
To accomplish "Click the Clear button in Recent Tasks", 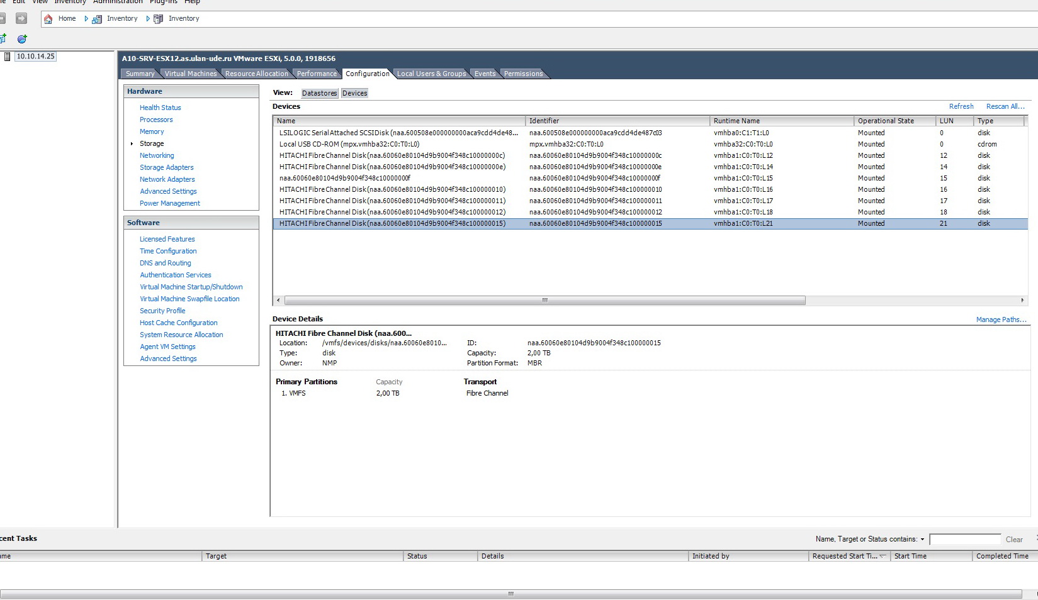I will pos(1014,540).
